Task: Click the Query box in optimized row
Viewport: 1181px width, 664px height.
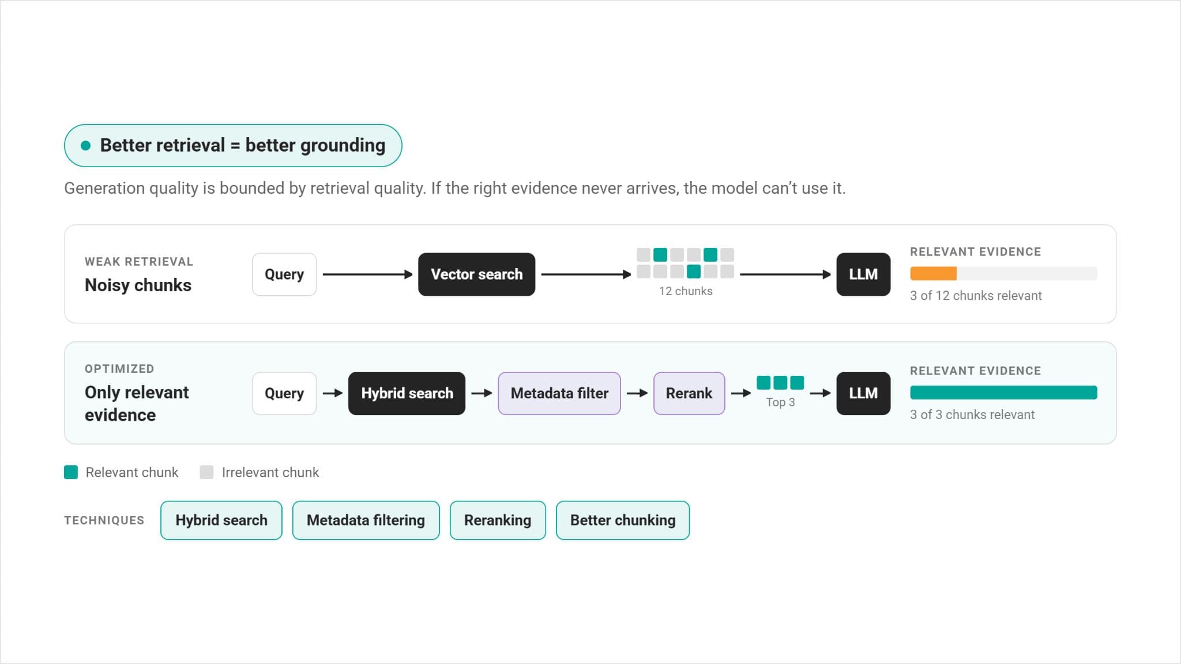Action: [284, 393]
